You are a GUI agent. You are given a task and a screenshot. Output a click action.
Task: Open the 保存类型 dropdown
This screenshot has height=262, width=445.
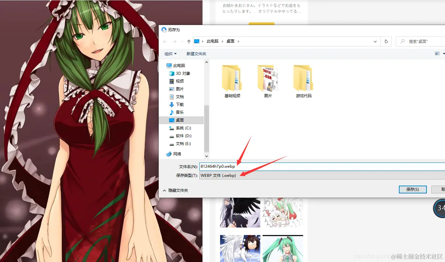click(x=322, y=176)
